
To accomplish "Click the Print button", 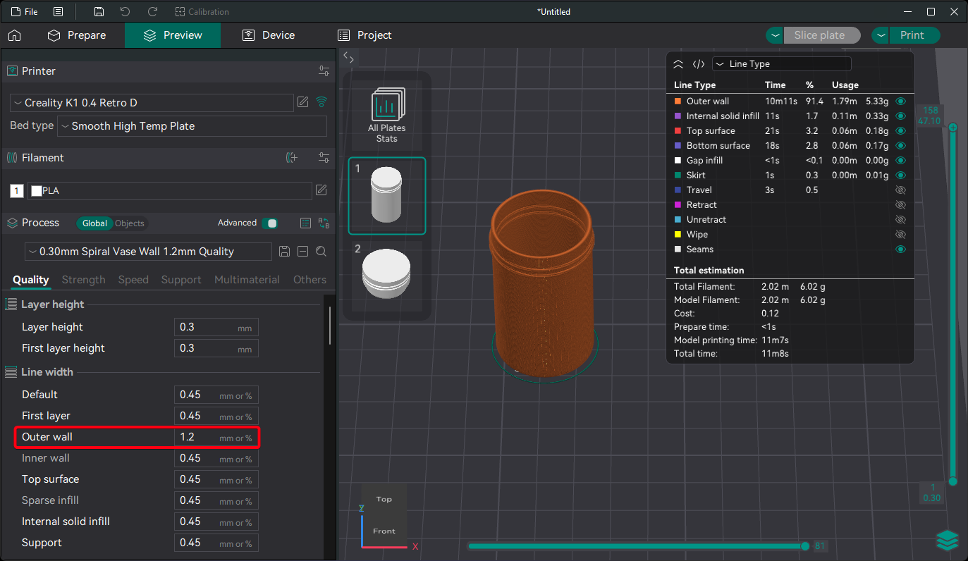I will coord(912,35).
